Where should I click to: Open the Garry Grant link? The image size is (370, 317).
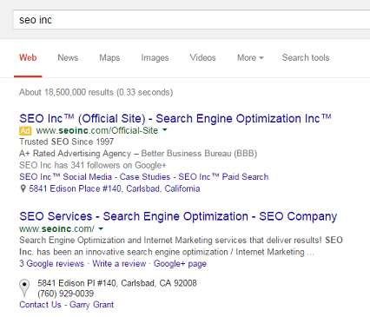tap(92, 305)
